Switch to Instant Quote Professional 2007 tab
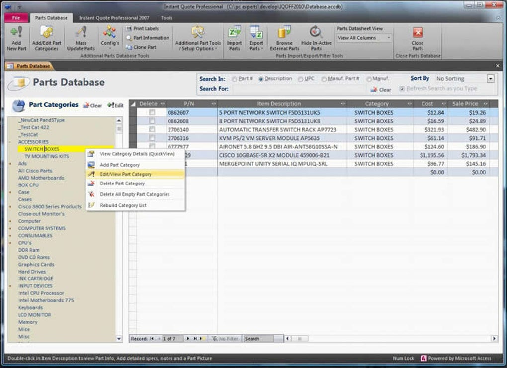Image resolution: width=507 pixels, height=368 pixels. click(x=114, y=18)
